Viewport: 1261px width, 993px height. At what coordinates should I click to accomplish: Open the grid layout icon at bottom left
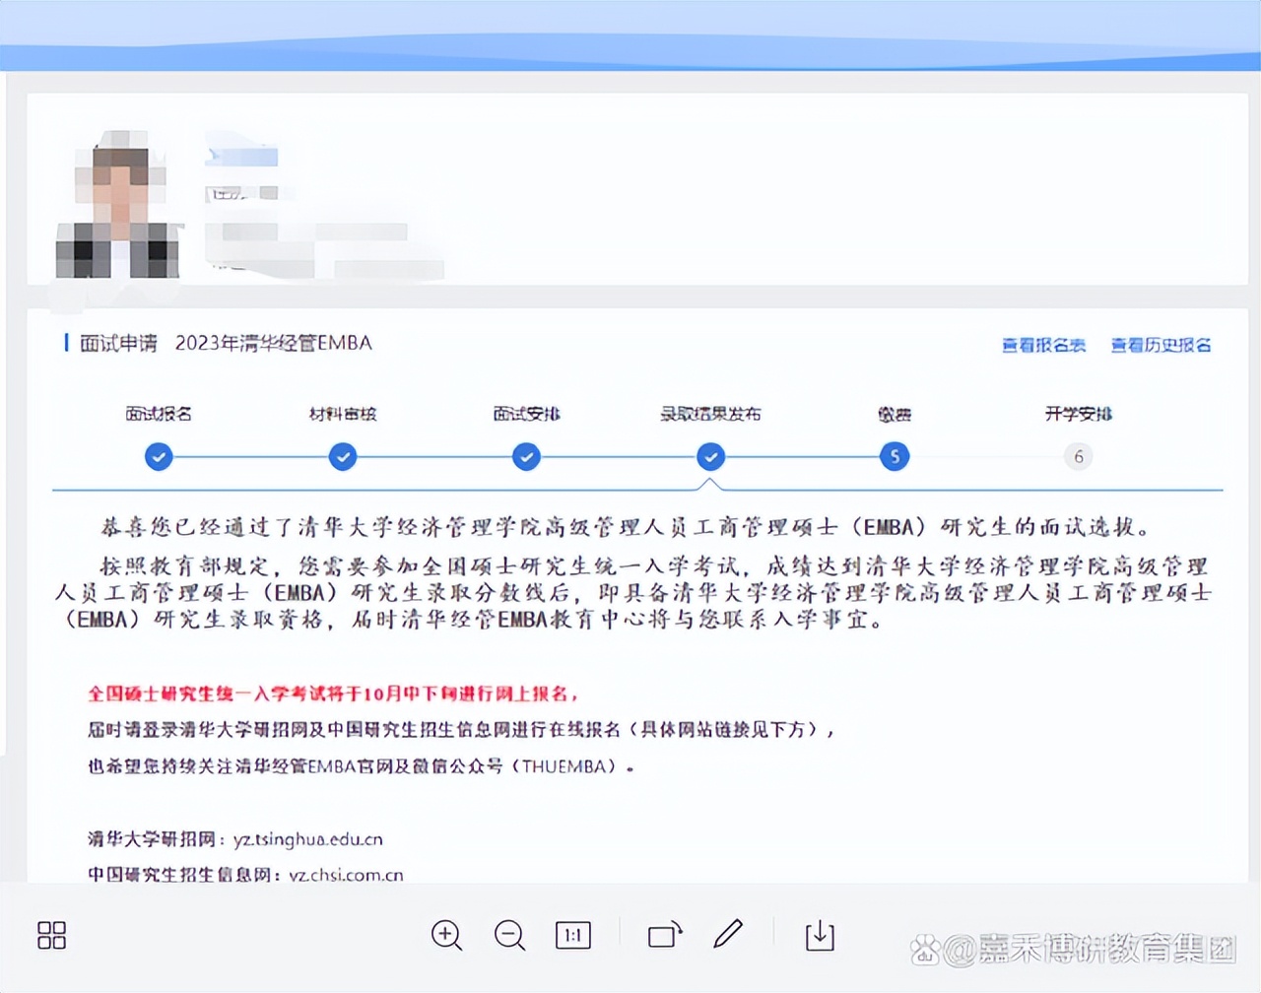pyautogui.click(x=51, y=937)
